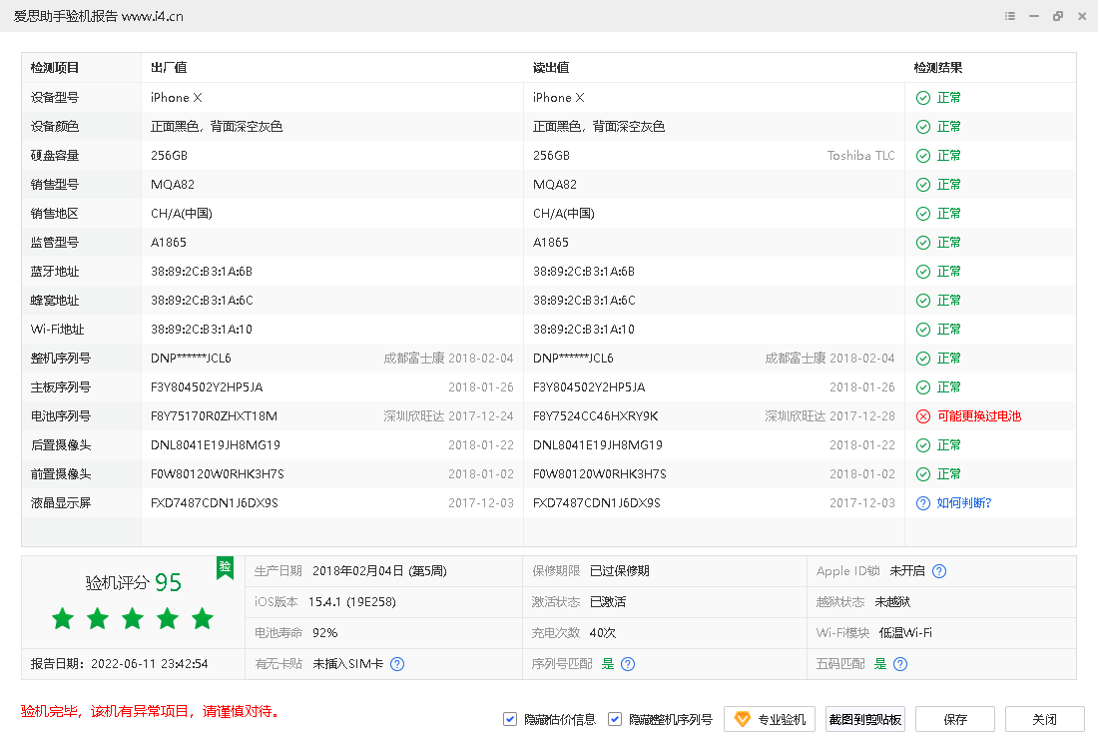Click the 验机评分 95 score
Image resolution: width=1098 pixels, height=748 pixels.
click(133, 582)
